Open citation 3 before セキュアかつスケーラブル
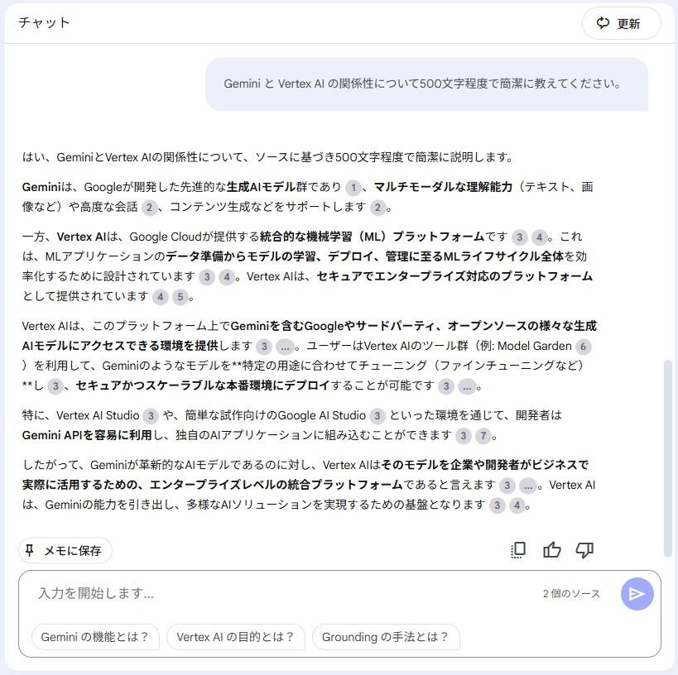This screenshot has height=675, width=678. (x=55, y=386)
